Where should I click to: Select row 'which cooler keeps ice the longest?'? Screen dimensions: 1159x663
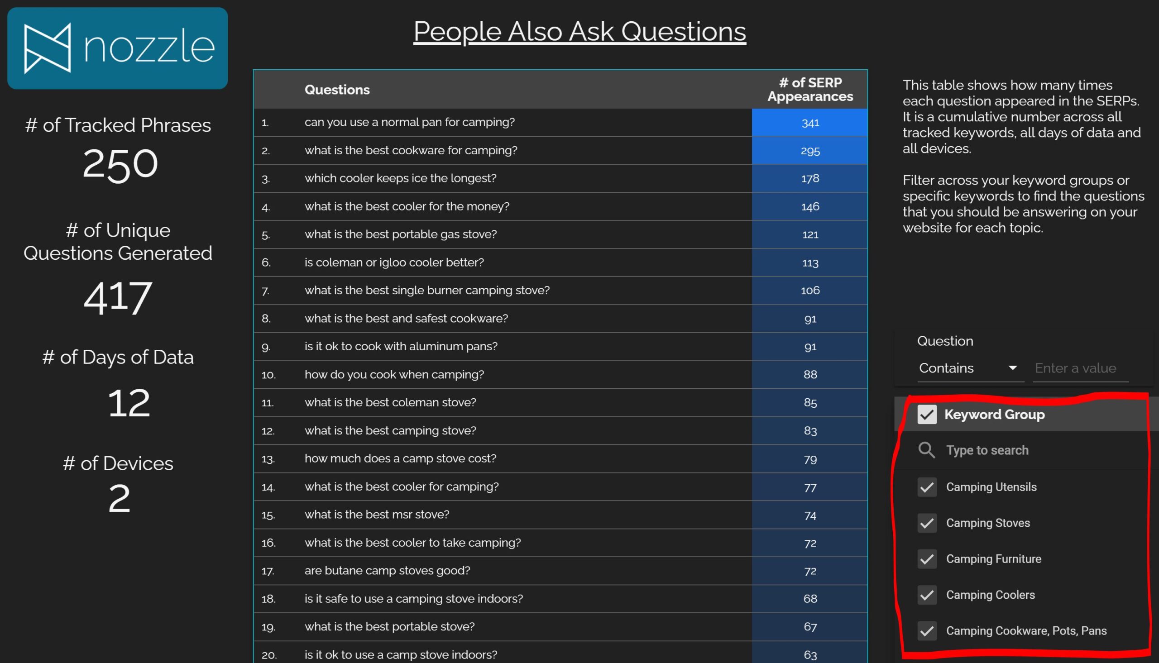pos(560,178)
